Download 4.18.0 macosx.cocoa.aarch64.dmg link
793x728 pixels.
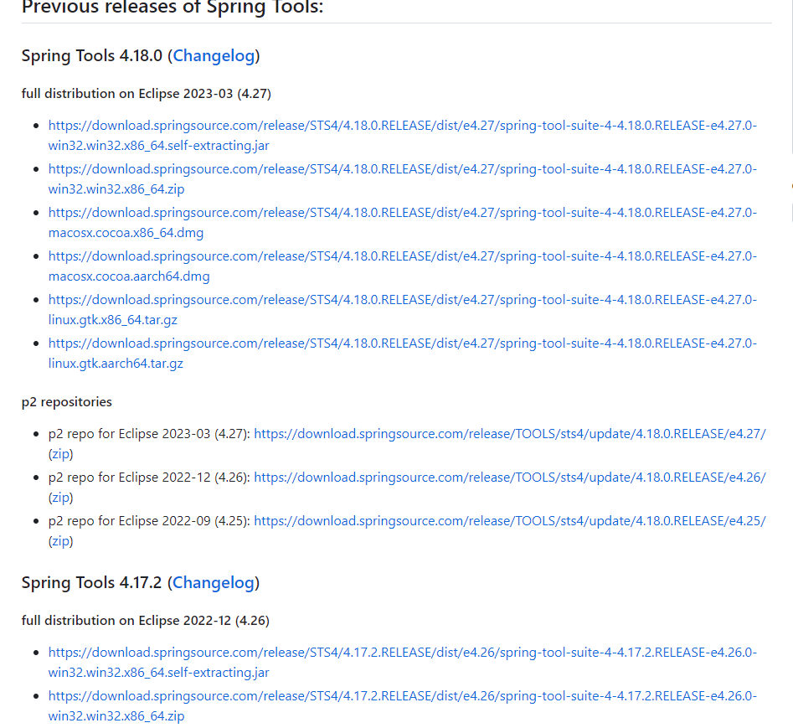click(403, 266)
